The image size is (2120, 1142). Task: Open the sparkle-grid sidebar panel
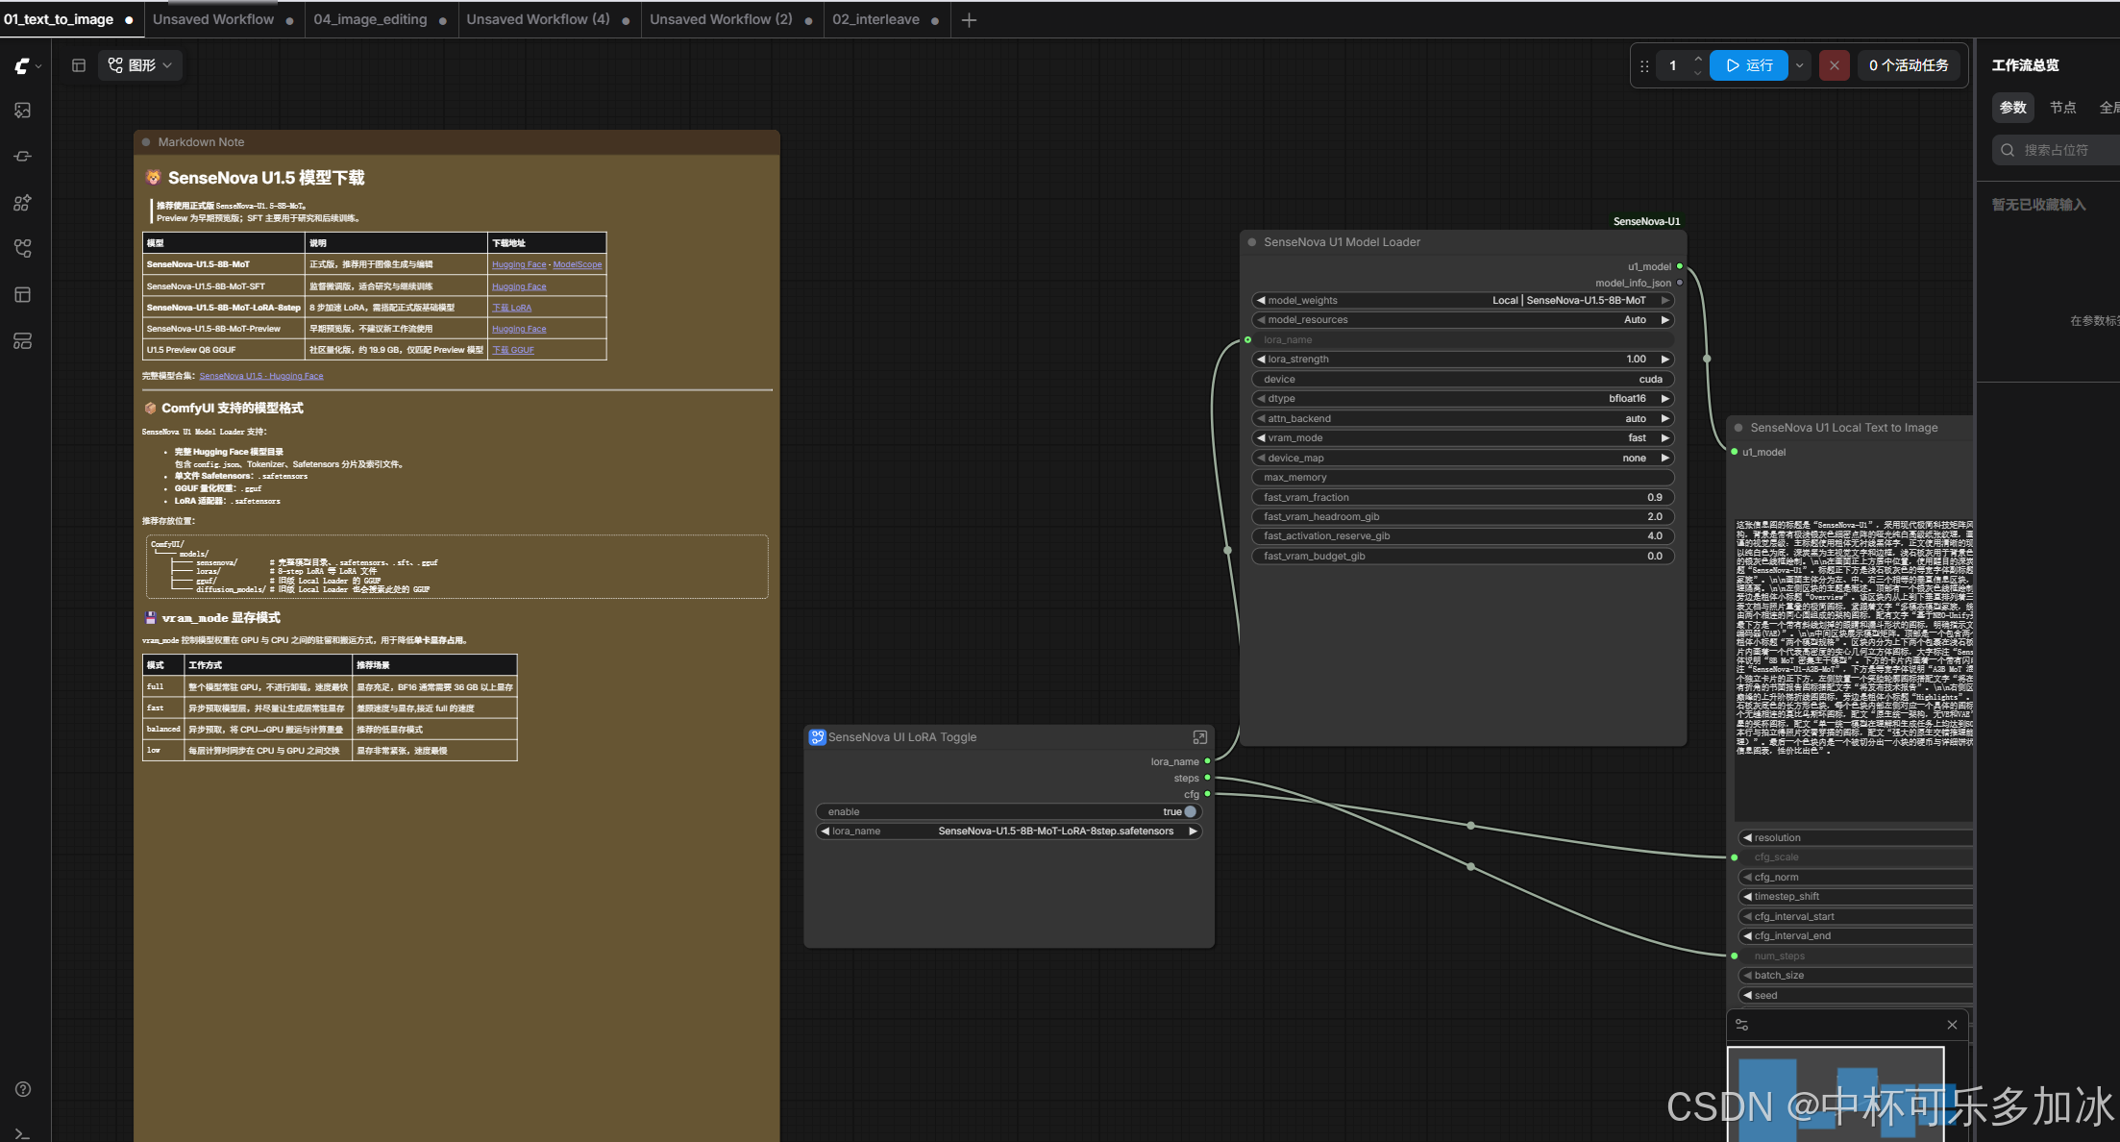(23, 203)
